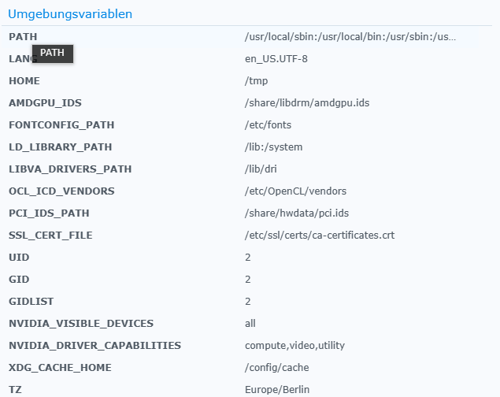
Task: Click the /share/hwdata/pci.ids value
Action: pos(297,213)
